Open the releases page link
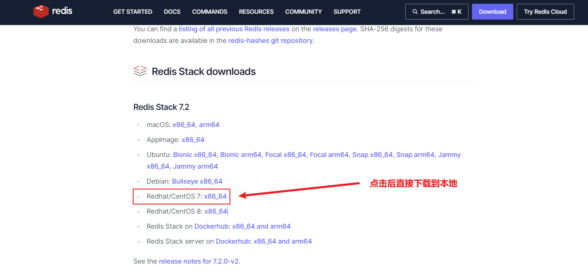The image size is (588, 274). pos(335,29)
